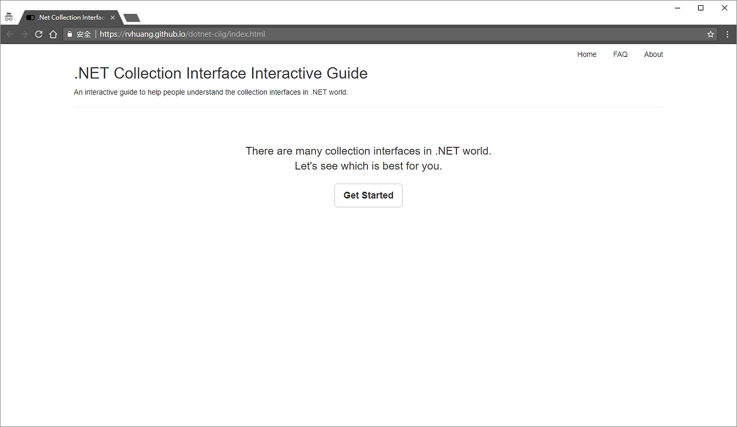Click the back navigation arrow
Image resolution: width=737 pixels, height=427 pixels.
pos(9,34)
